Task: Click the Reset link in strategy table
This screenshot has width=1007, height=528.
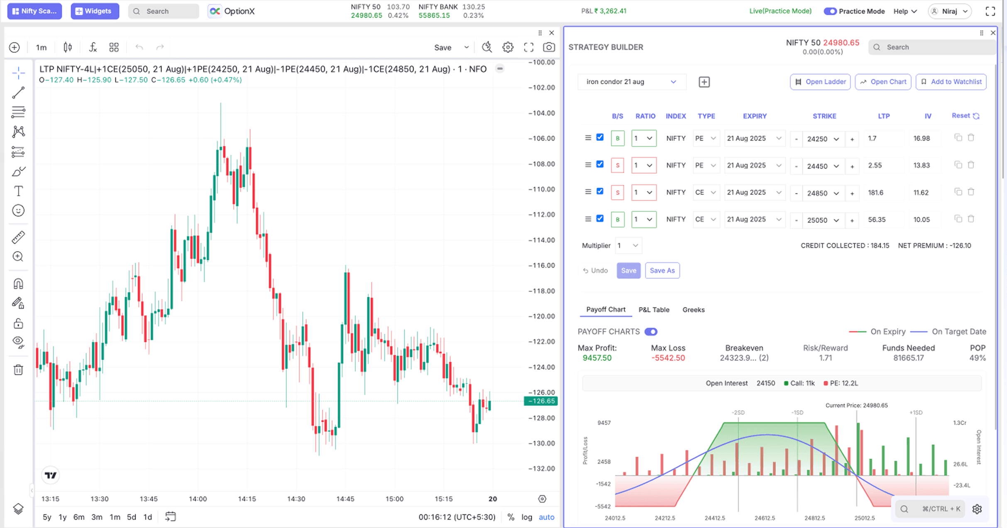Action: [x=965, y=116]
